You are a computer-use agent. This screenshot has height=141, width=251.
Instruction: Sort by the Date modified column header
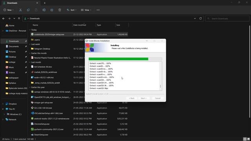(80, 25)
